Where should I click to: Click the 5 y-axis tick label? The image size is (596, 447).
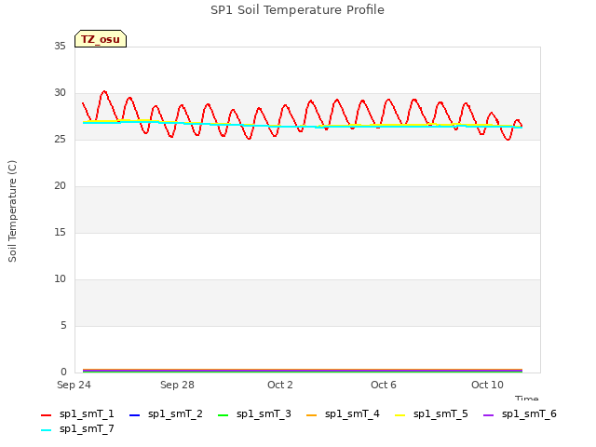point(63,325)
